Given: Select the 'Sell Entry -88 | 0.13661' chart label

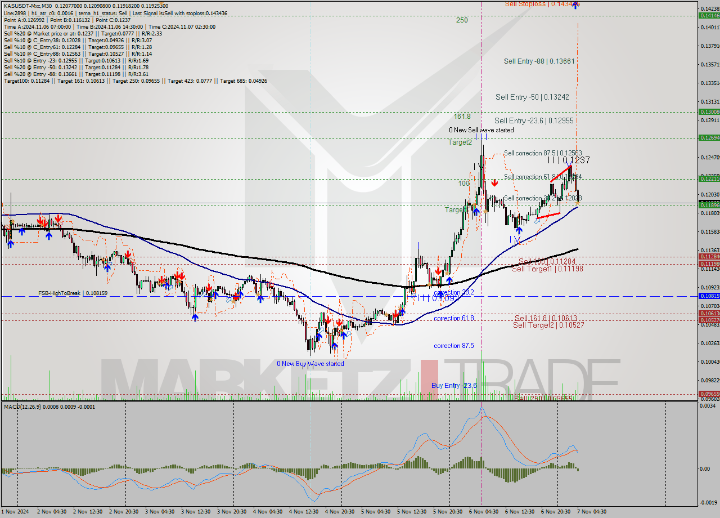Looking at the screenshot, I should tap(539, 61).
